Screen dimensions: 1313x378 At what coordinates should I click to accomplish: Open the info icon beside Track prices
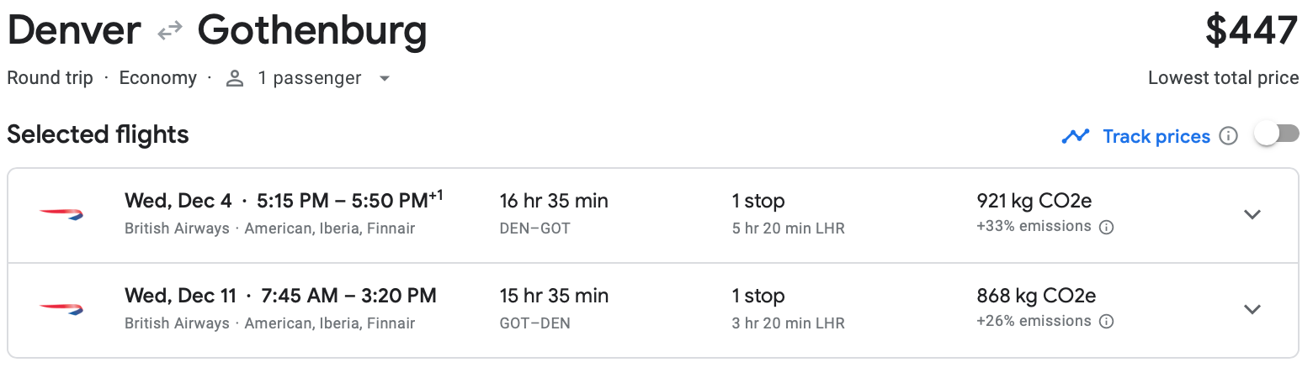tap(1229, 136)
